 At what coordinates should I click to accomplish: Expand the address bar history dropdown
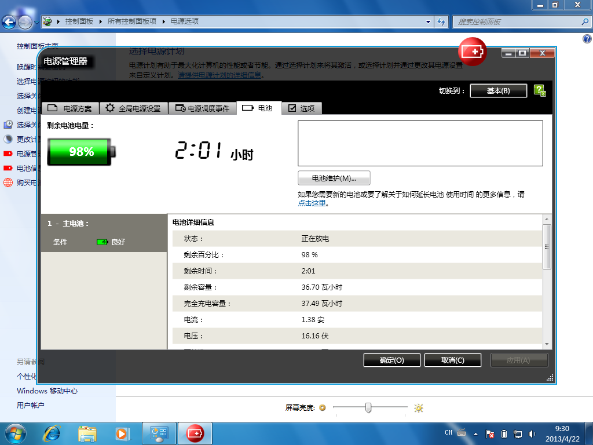coord(428,21)
